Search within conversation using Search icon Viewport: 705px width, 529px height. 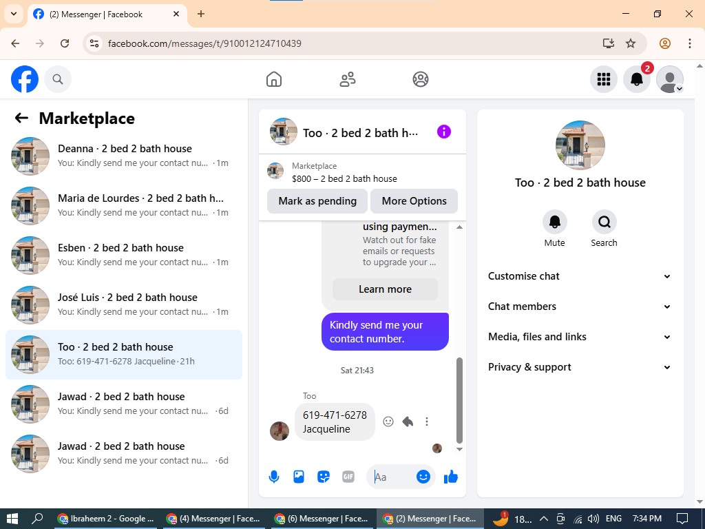pos(604,222)
